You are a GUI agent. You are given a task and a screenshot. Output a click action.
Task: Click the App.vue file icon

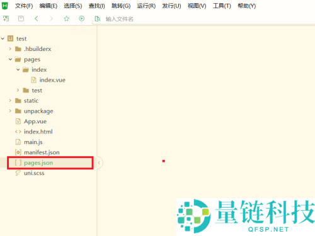click(x=18, y=121)
